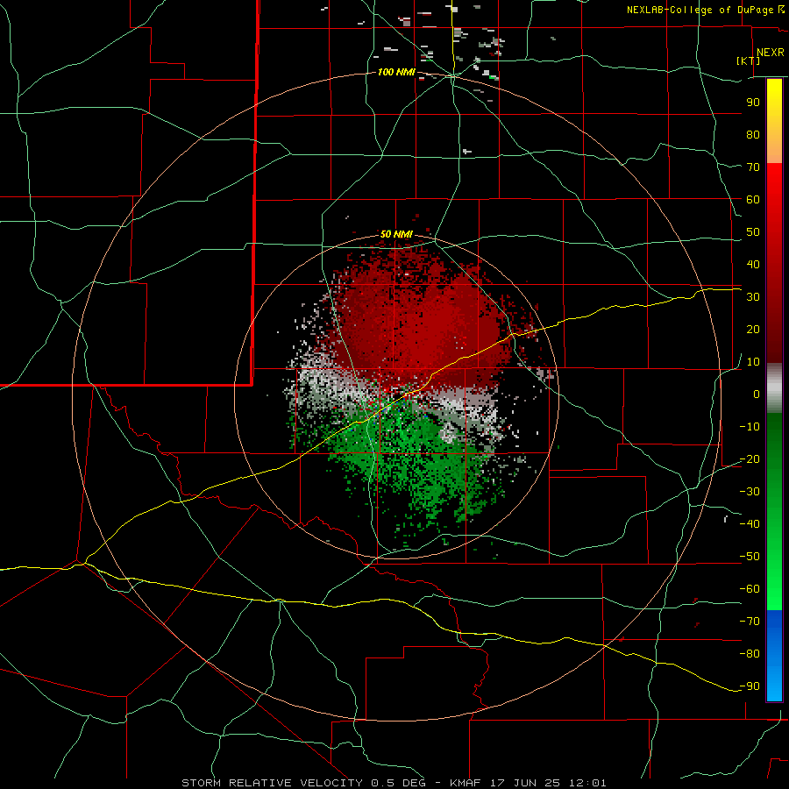Click the blue bottom segment of the color bar
The height and width of the screenshot is (789, 789).
point(774,656)
